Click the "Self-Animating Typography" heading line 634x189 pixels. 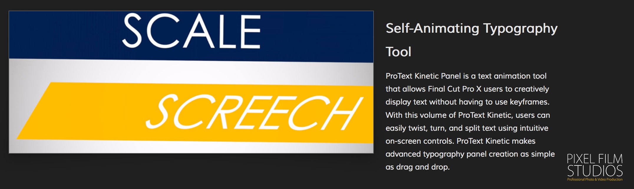tap(471, 29)
